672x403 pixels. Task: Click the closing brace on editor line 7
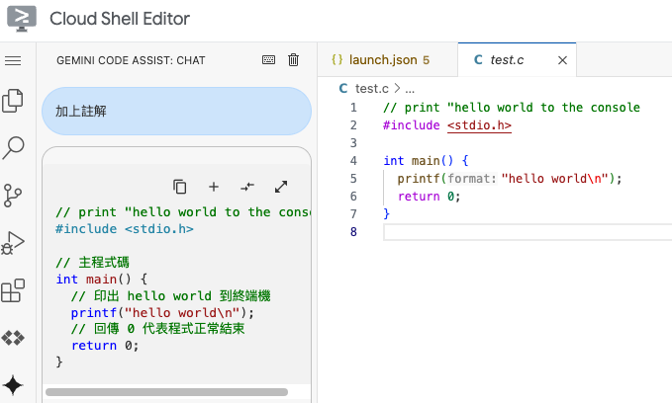click(x=386, y=213)
